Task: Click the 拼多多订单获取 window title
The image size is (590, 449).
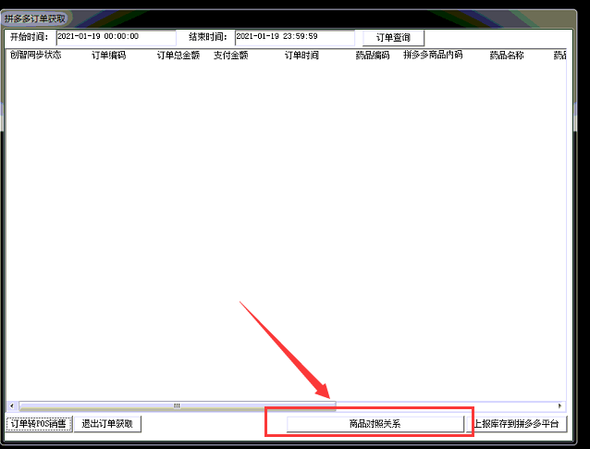Action: pos(35,19)
